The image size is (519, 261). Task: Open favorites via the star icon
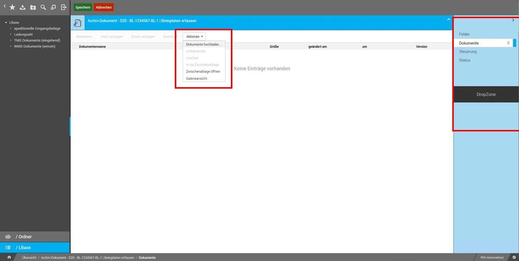(x=12, y=7)
